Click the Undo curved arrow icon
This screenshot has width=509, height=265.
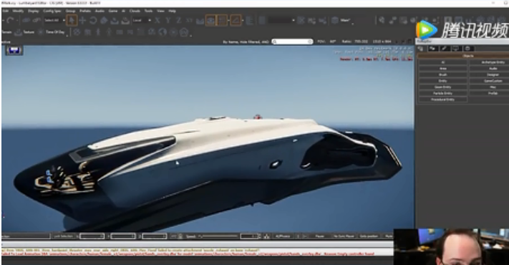(x=10, y=21)
